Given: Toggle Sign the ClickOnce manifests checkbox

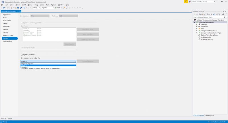Looking at the screenshot, I should point(22,23).
